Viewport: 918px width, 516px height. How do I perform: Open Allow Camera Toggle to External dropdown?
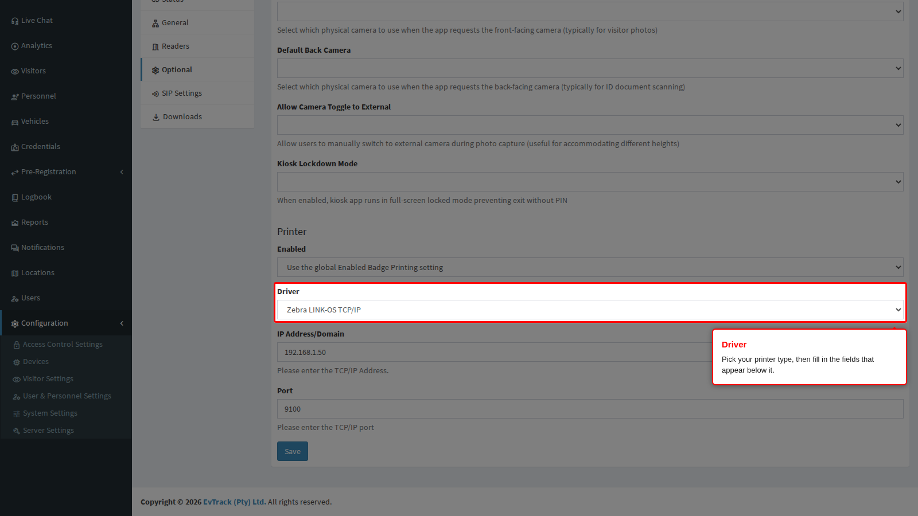tap(590, 125)
